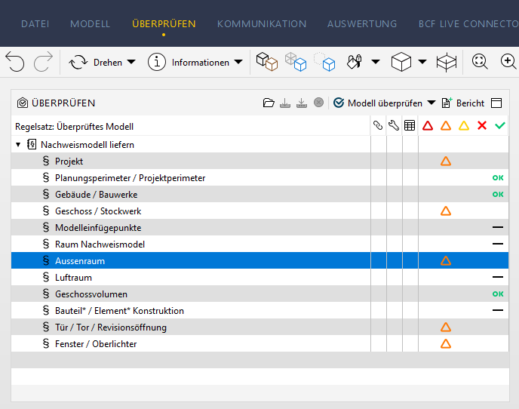
Task: Select the Planungsperimeter / Projektperimeter rule
Action: [x=259, y=177]
